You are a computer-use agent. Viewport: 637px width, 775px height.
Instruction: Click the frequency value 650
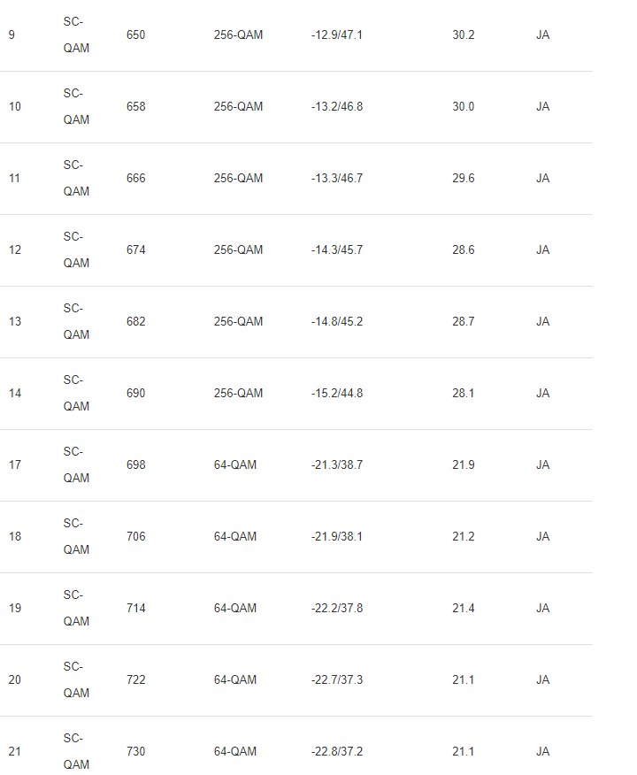point(136,35)
